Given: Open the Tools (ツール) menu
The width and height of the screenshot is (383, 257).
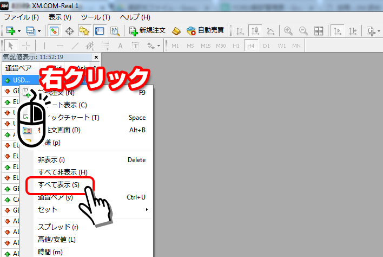Looking at the screenshot, I should [x=96, y=17].
